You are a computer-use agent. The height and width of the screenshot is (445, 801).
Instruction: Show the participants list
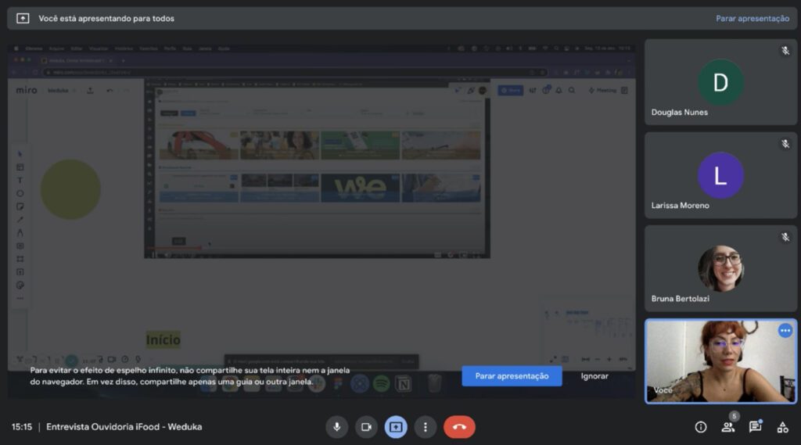pos(728,427)
